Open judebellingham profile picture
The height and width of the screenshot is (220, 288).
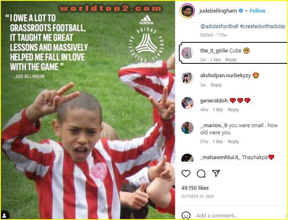[187, 11]
